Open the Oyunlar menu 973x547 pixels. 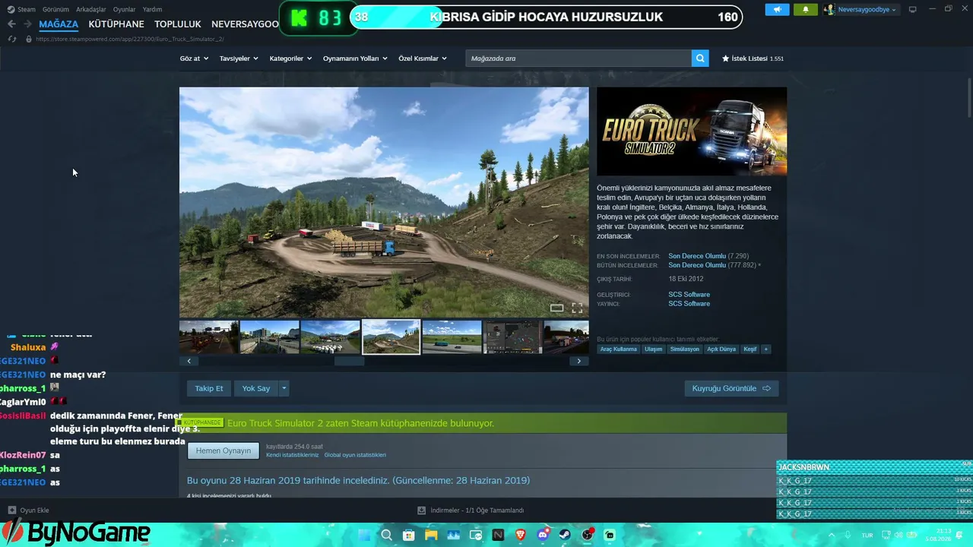coord(125,10)
